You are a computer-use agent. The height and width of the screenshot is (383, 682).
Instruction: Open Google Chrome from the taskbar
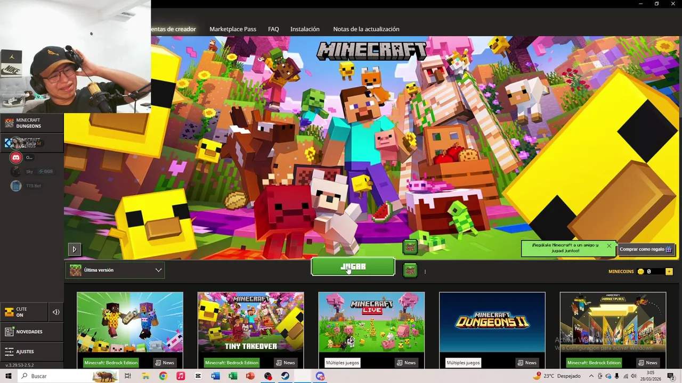163,376
